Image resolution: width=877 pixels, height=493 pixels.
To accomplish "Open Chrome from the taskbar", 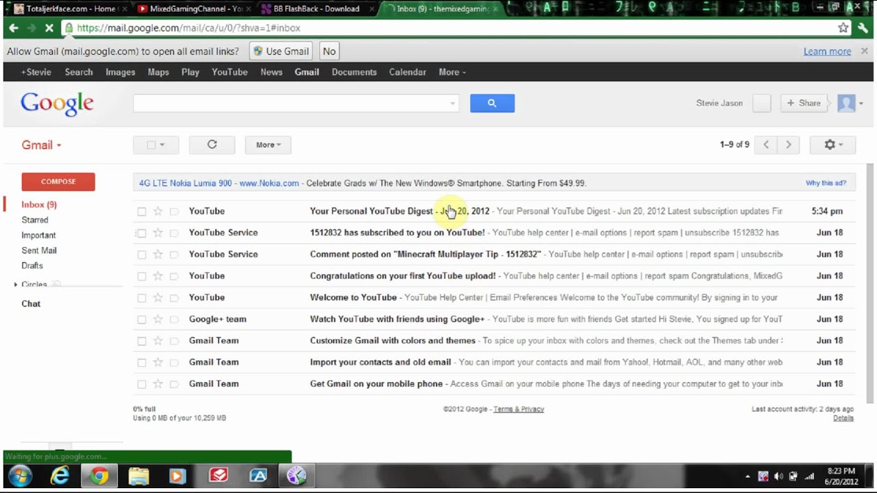I will (x=99, y=476).
